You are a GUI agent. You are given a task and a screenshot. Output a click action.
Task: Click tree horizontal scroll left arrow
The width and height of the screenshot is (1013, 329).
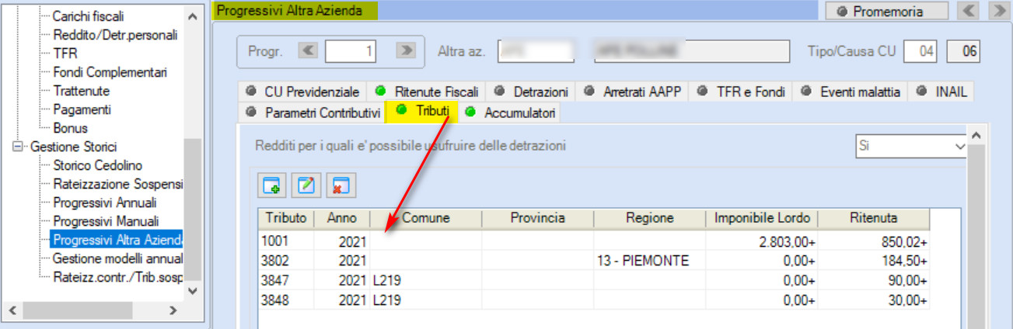coord(13,310)
